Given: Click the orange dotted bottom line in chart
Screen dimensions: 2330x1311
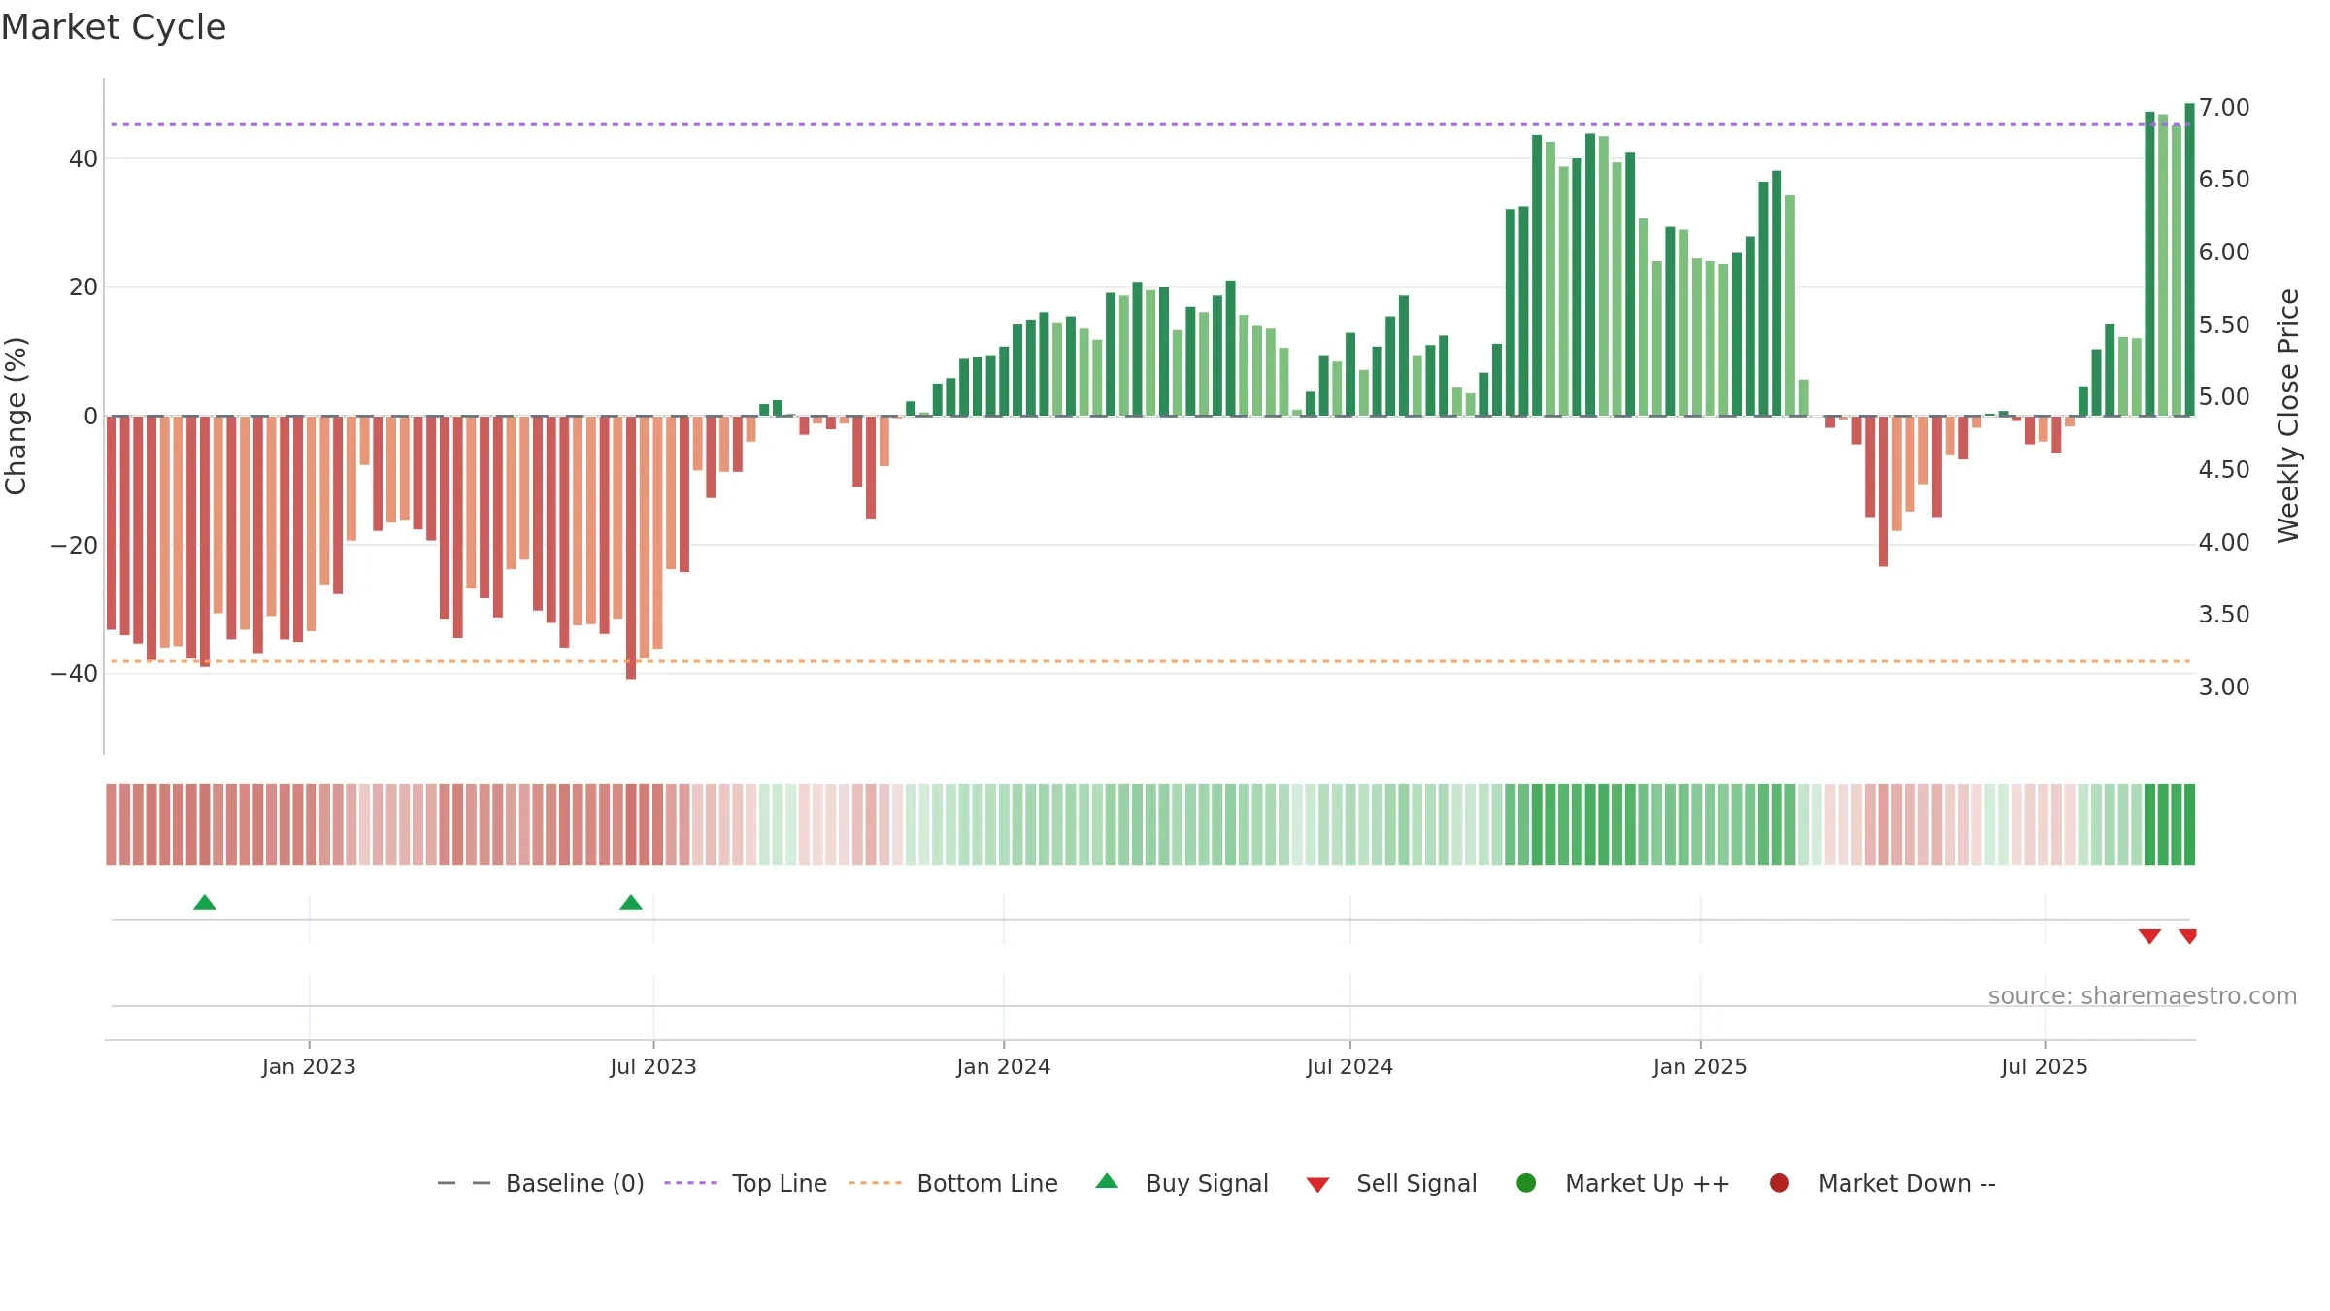Looking at the screenshot, I should [1150, 661].
